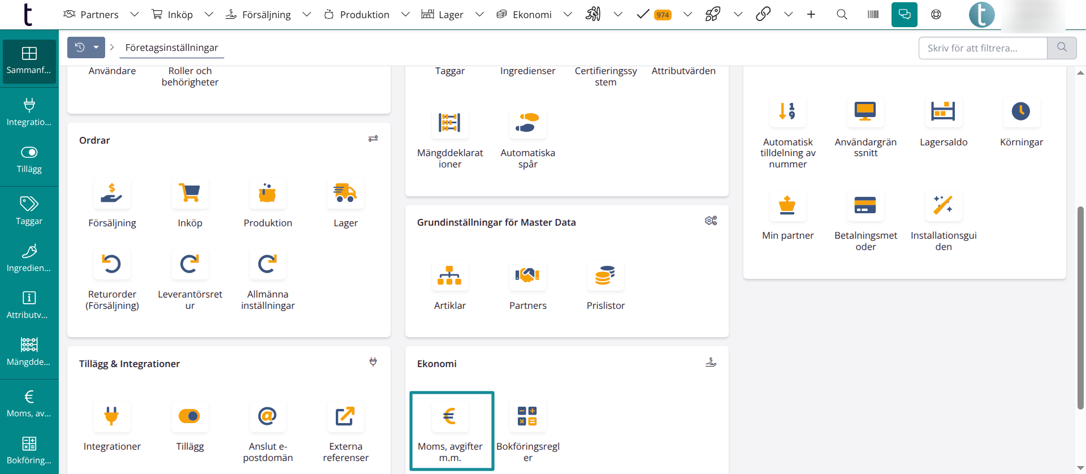The image size is (1086, 474).
Task: Open the Prislistor settings icon
Action: coord(605,276)
